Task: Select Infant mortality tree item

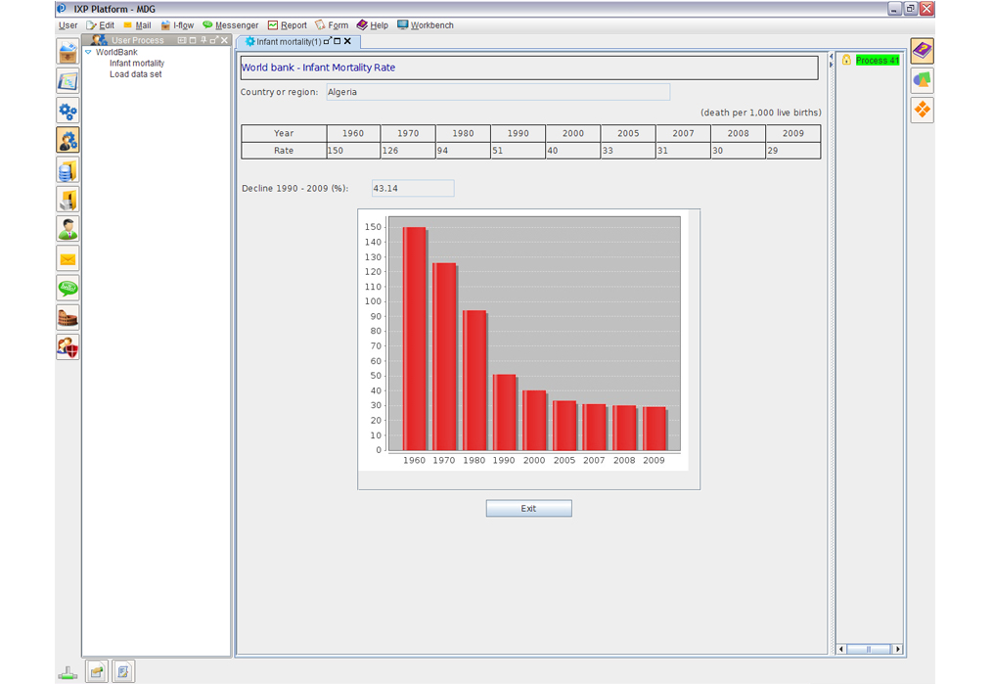Action: (x=137, y=64)
